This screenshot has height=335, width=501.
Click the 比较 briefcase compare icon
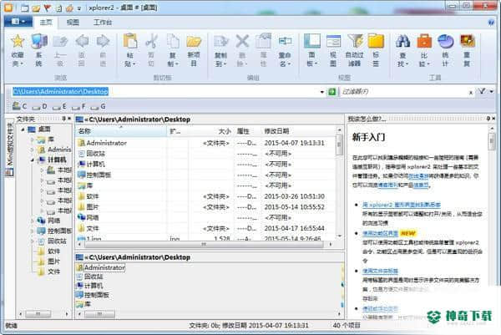(x=424, y=50)
